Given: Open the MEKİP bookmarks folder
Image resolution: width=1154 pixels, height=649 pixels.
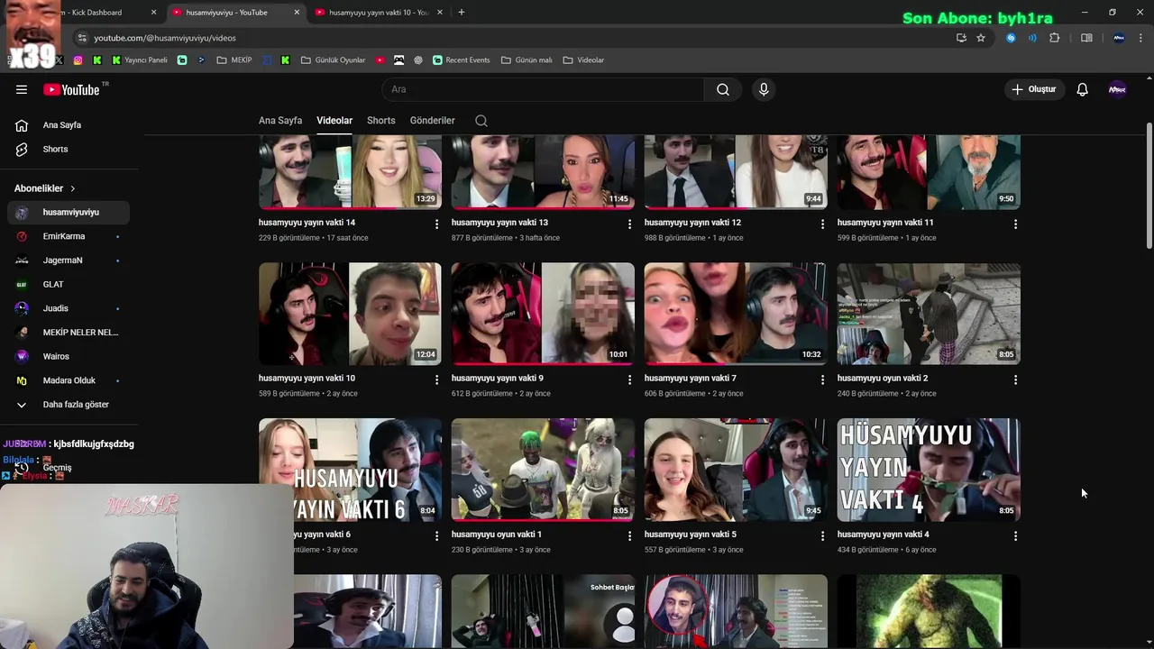Looking at the screenshot, I should 234,60.
